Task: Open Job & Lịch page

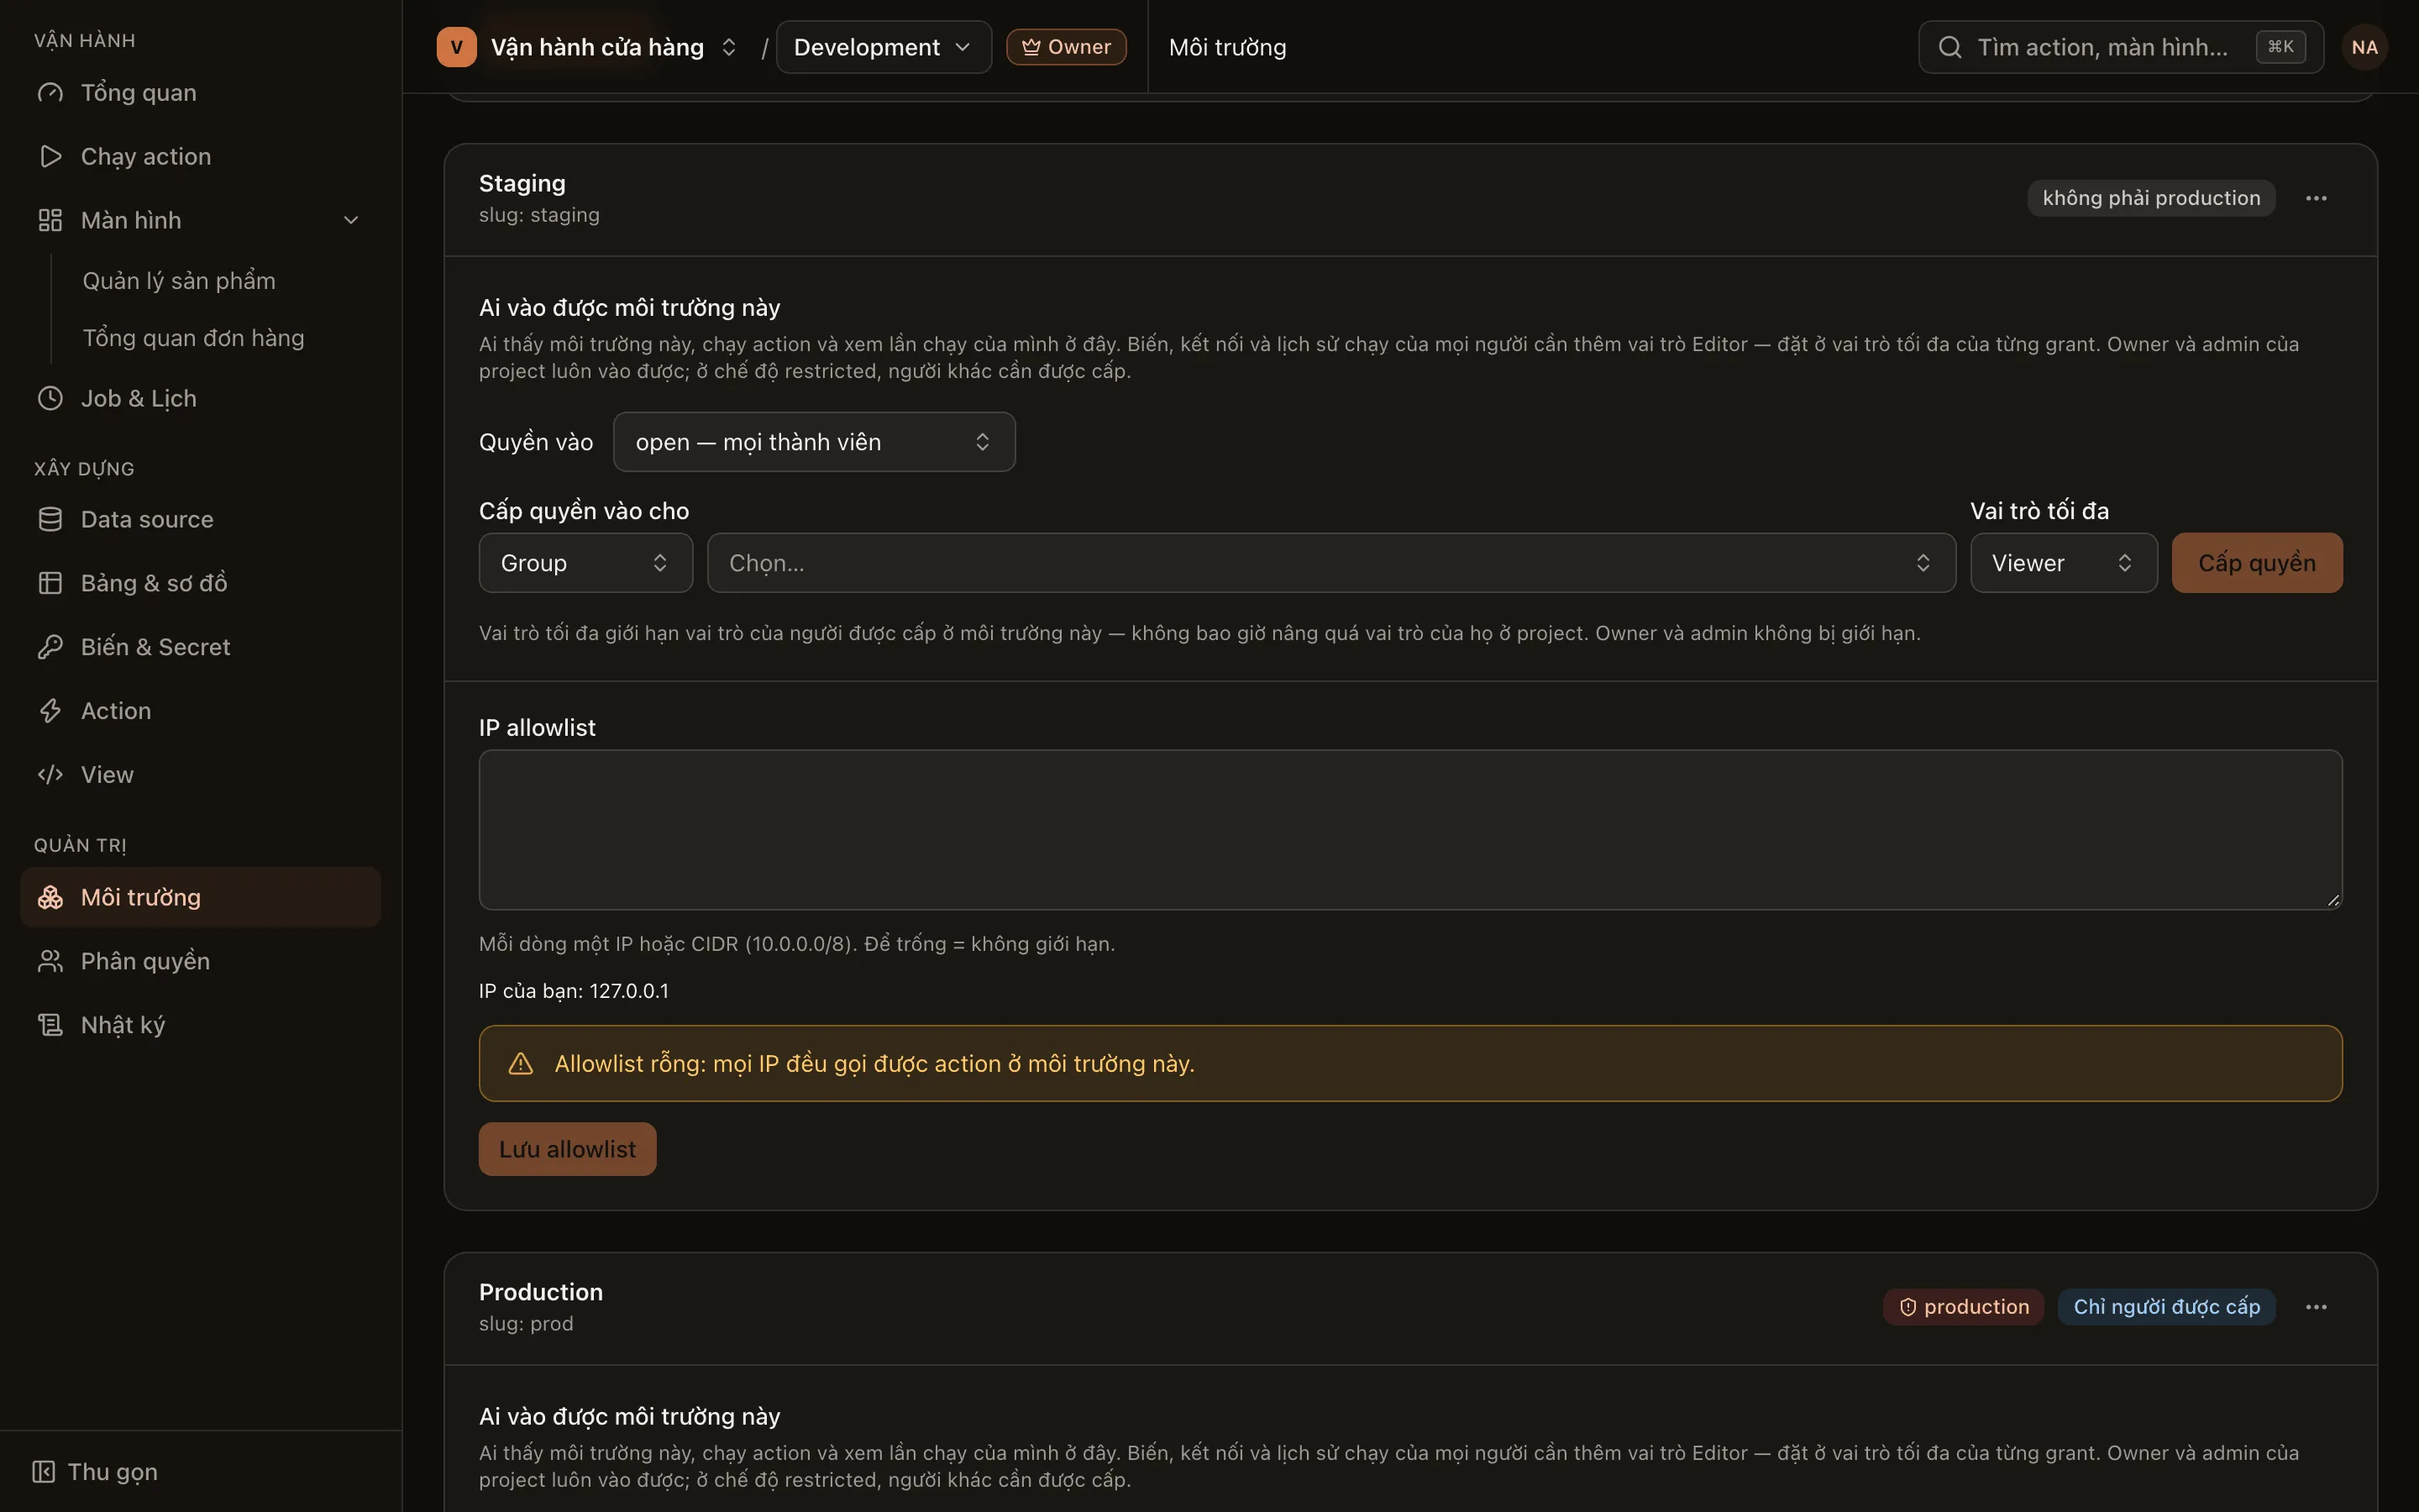Action: (200, 398)
